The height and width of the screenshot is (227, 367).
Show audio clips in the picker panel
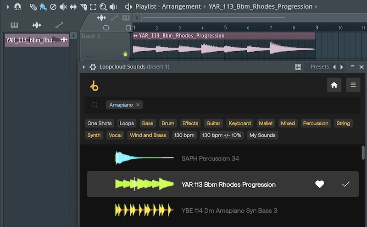tap(37, 25)
